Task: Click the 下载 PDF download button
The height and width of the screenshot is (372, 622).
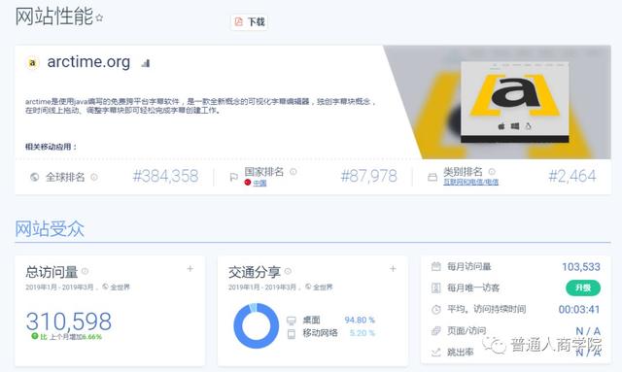Action: coord(249,21)
